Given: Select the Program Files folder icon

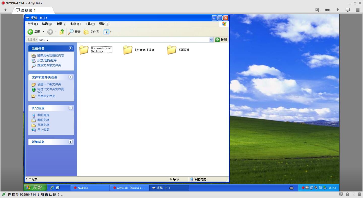Looking at the screenshot, I should (x=128, y=50).
